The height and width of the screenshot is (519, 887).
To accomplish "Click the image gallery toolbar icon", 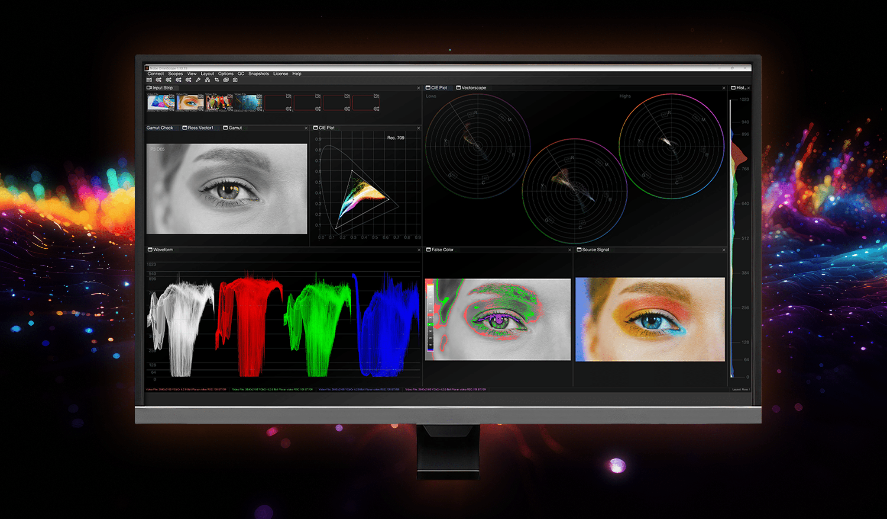I will pyautogui.click(x=226, y=80).
